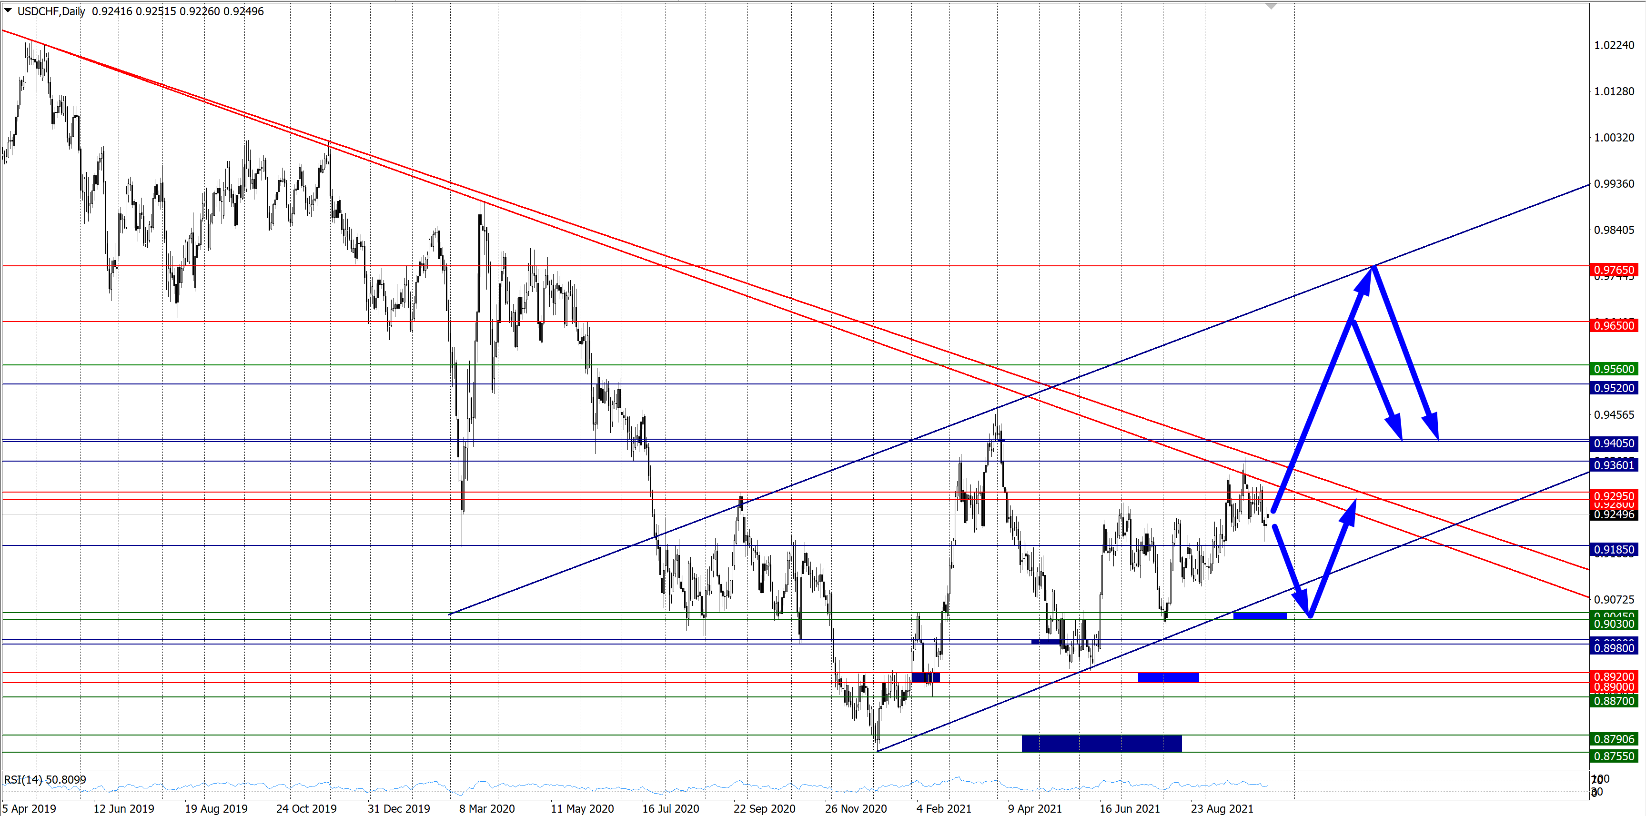Image resolution: width=1646 pixels, height=816 pixels.
Task: Click the 8 Mar 2020 date label
Action: tap(486, 808)
